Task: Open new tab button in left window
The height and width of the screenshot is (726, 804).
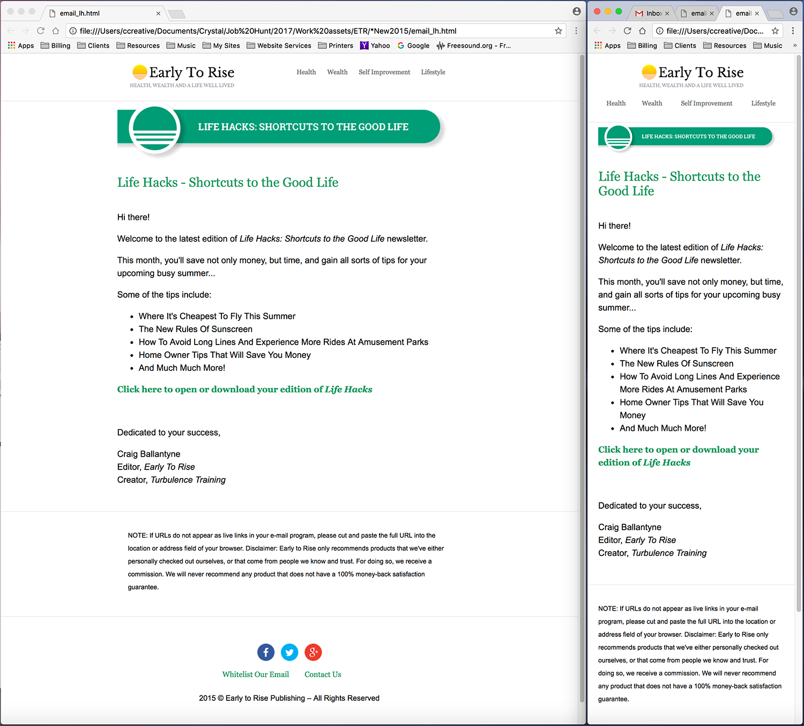Action: coord(176,13)
